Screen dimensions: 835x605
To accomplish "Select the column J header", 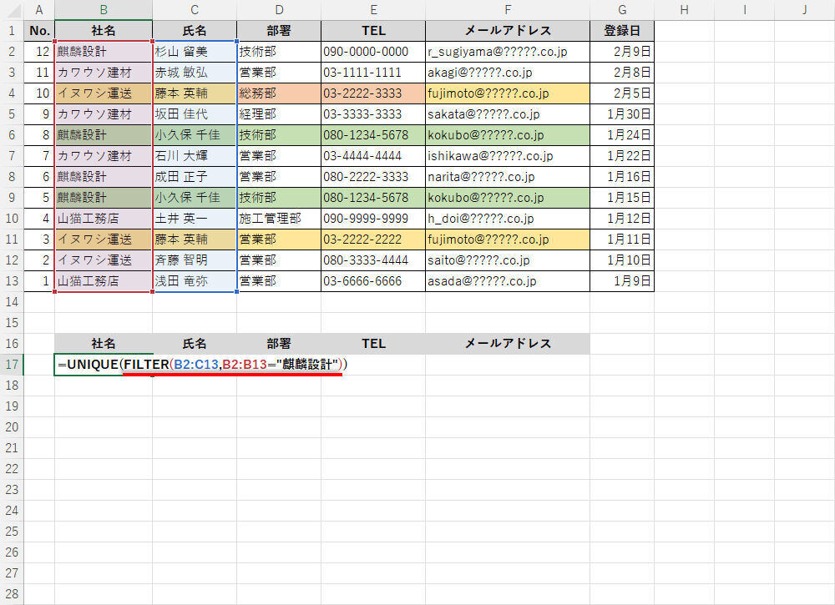I will tap(805, 9).
